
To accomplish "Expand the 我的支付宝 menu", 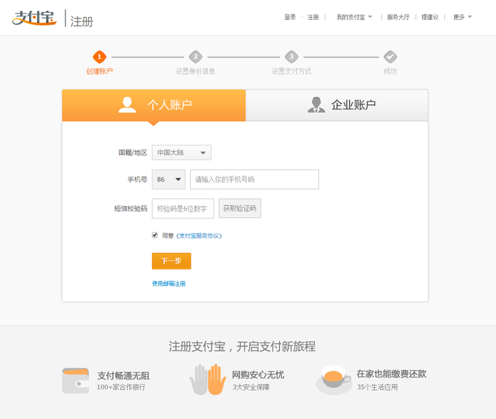I will (x=354, y=17).
